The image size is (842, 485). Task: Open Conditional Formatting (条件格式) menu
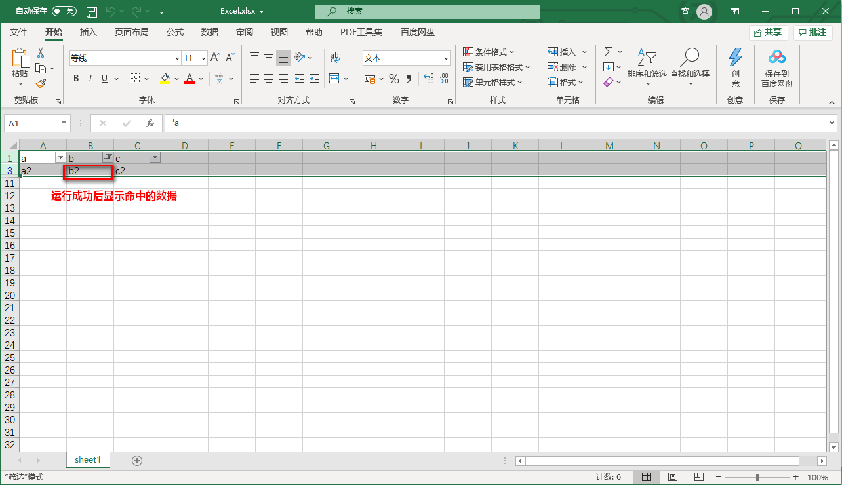click(x=489, y=52)
